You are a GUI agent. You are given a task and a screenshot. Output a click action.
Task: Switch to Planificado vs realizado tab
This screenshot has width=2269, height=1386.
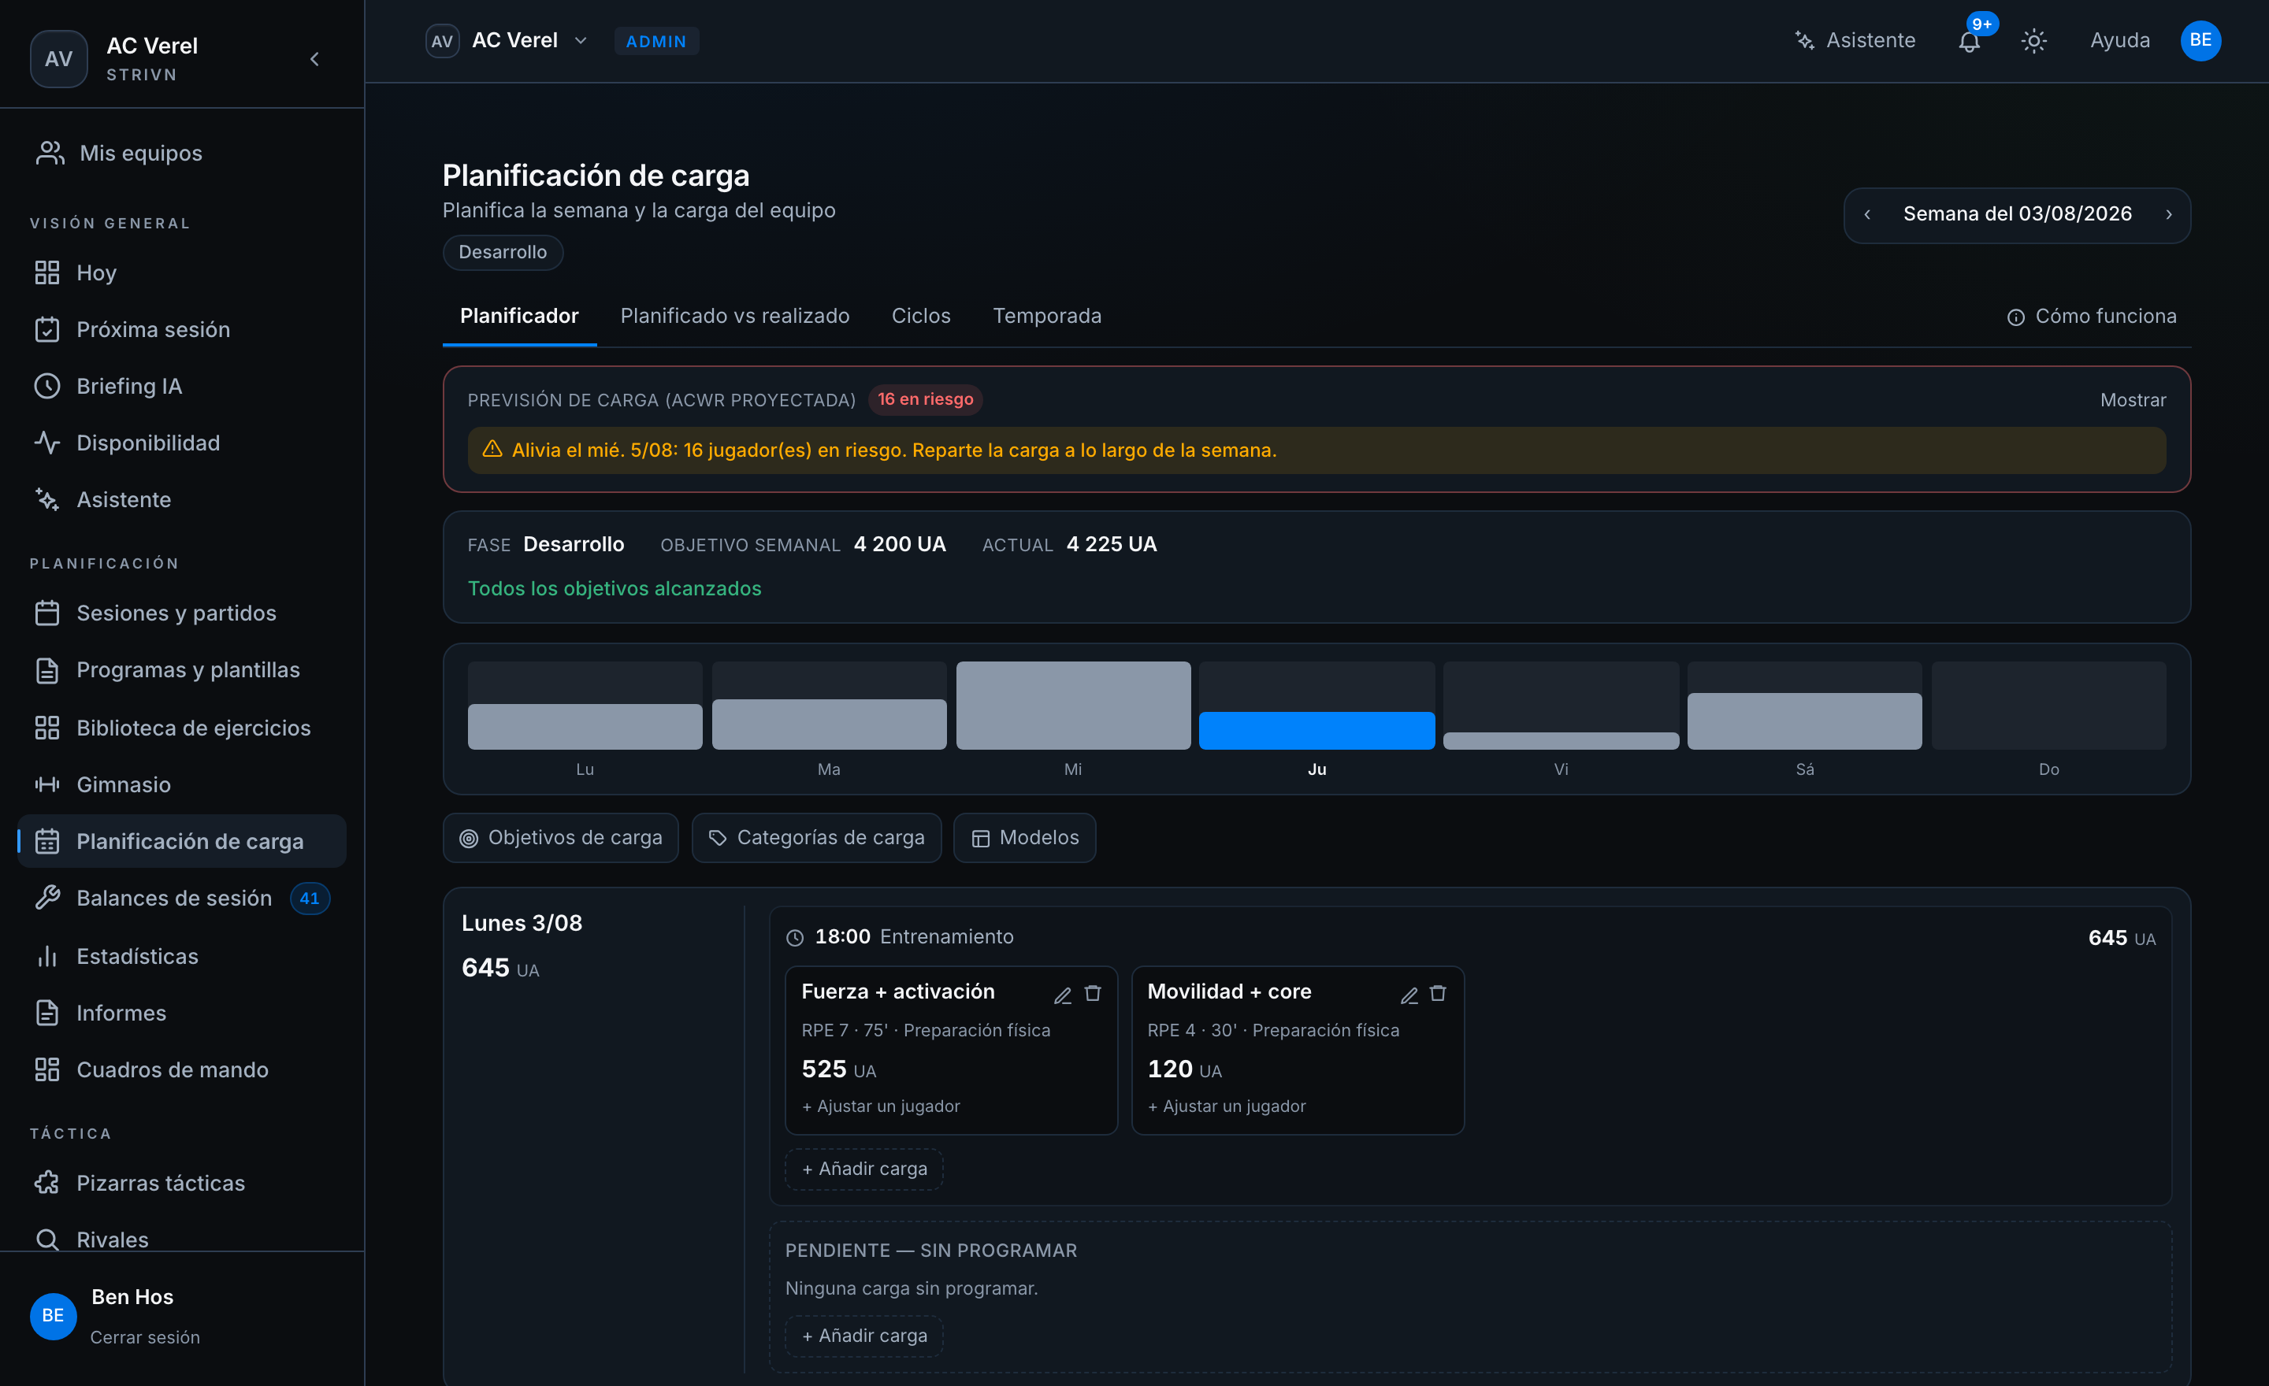734,316
